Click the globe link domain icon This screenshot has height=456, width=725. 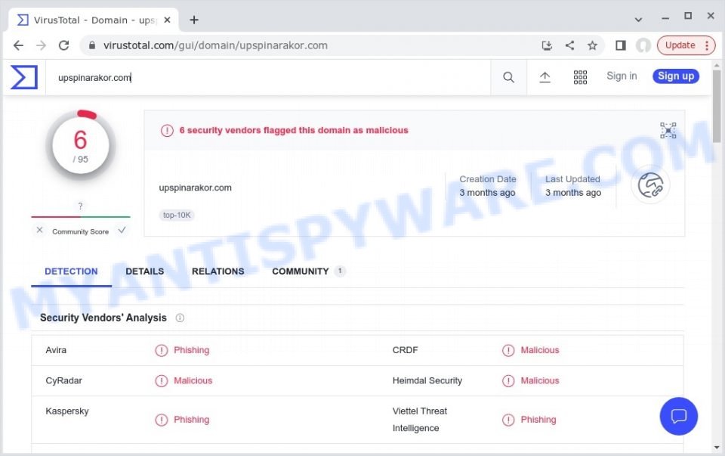click(650, 185)
